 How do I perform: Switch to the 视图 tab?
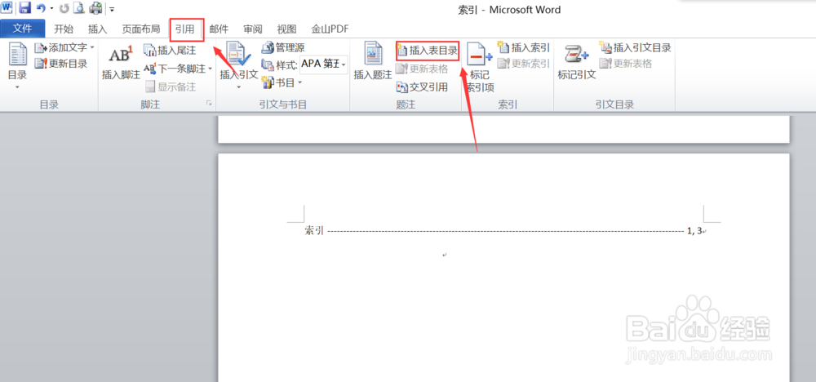[x=286, y=29]
